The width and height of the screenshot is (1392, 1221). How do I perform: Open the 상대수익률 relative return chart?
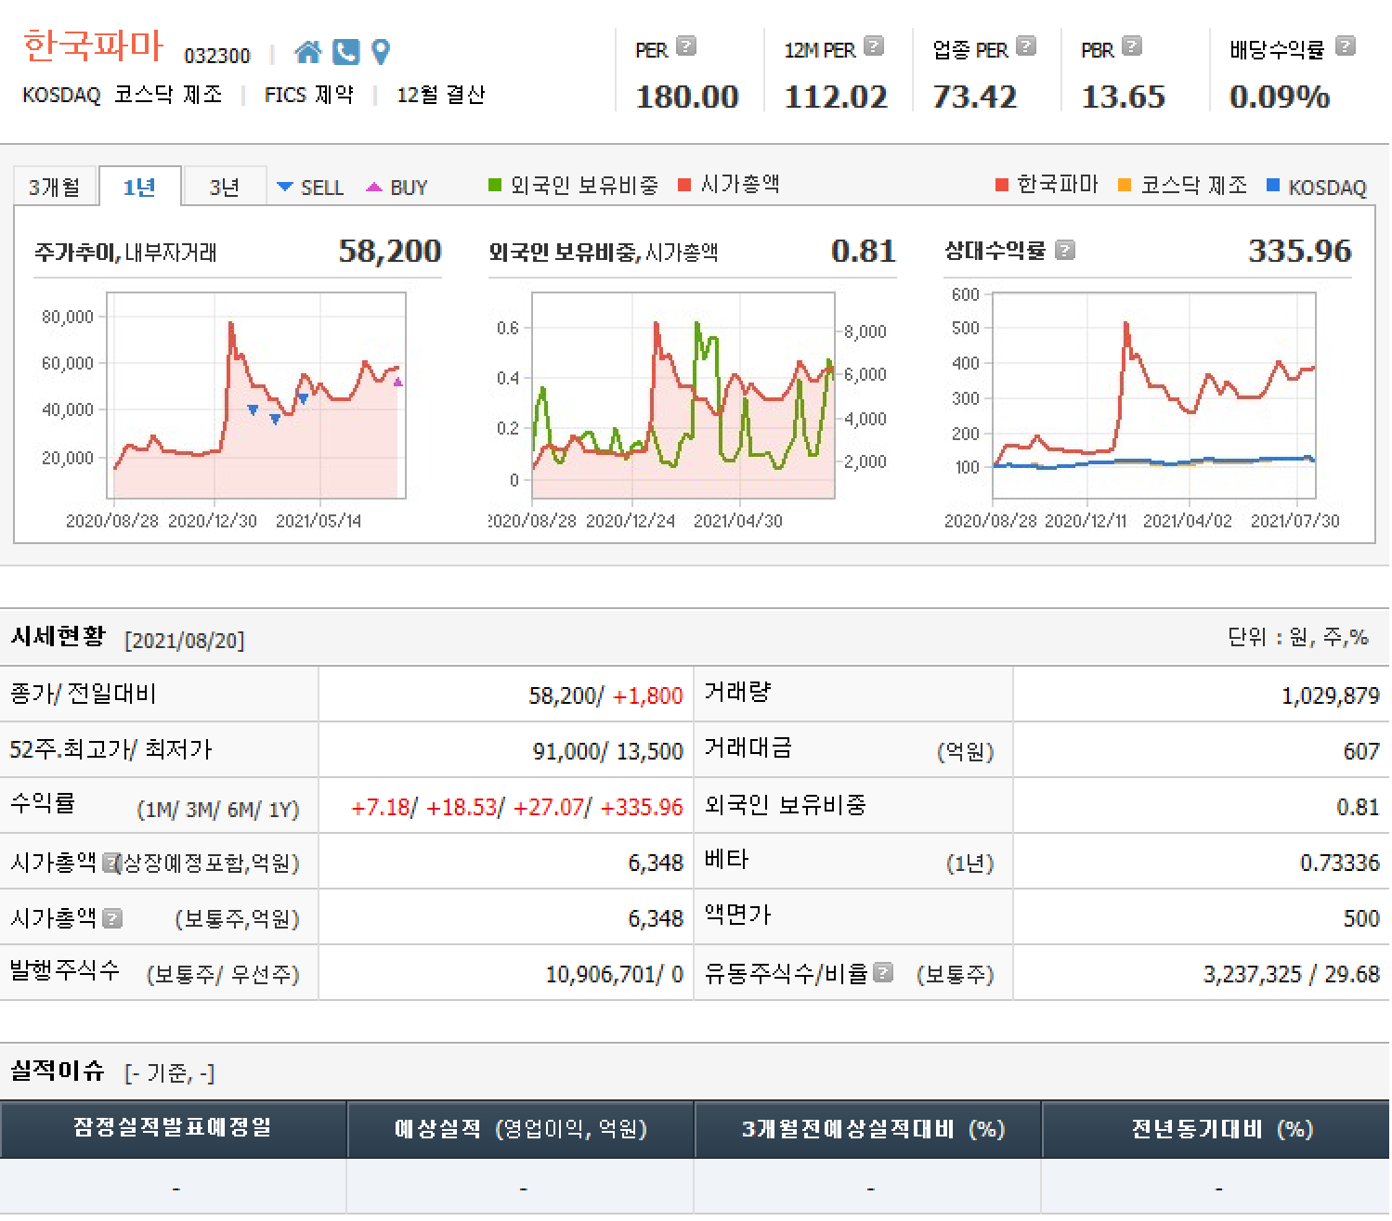pos(1154,396)
